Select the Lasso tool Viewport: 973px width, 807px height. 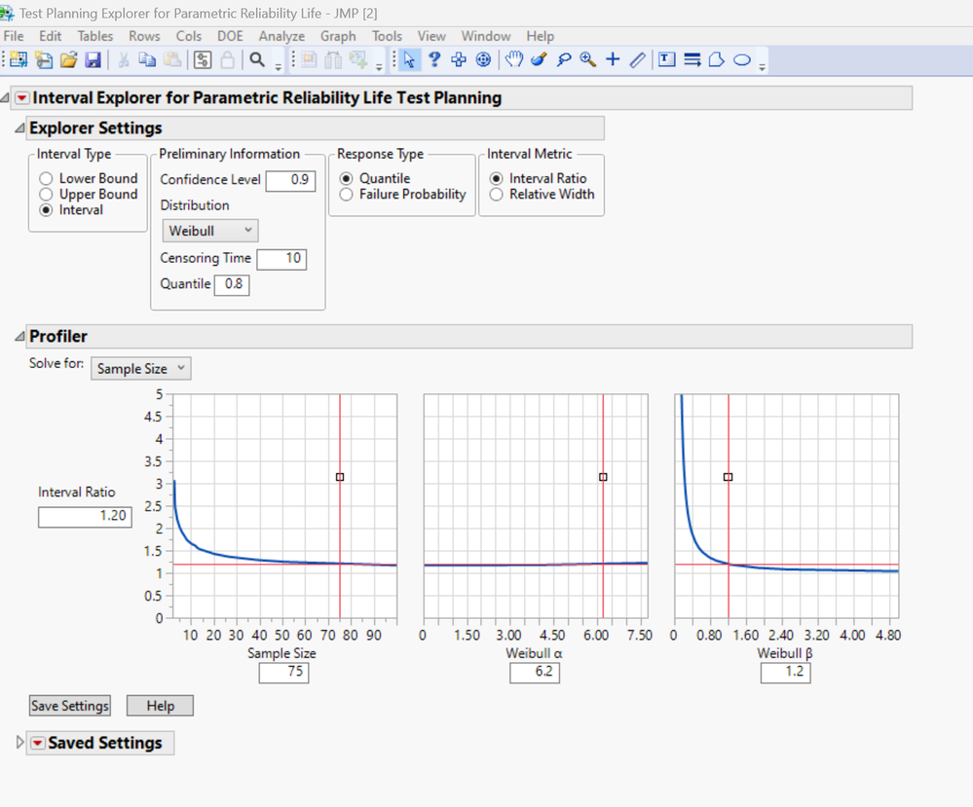(563, 60)
